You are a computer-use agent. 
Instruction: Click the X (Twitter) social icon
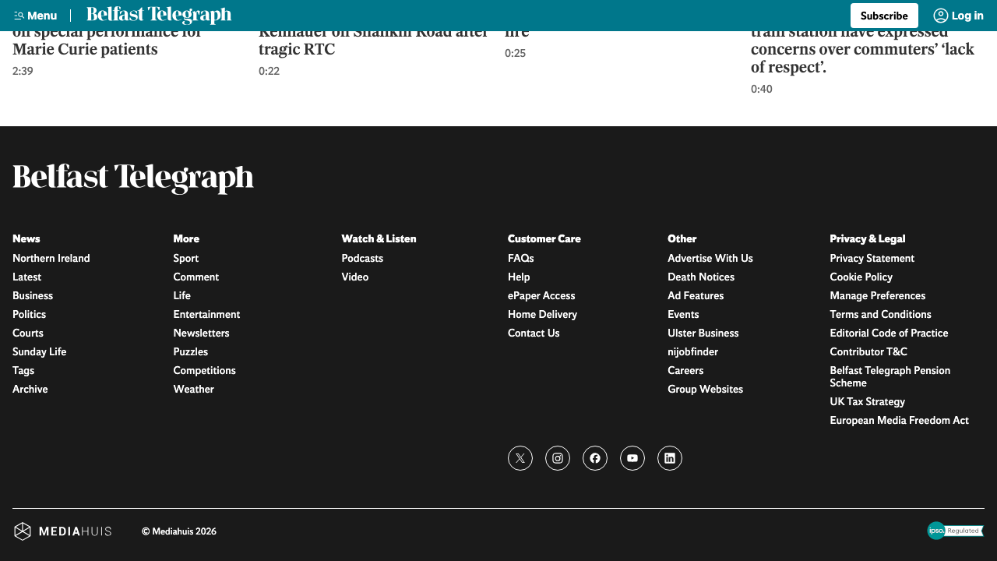pyautogui.click(x=520, y=458)
